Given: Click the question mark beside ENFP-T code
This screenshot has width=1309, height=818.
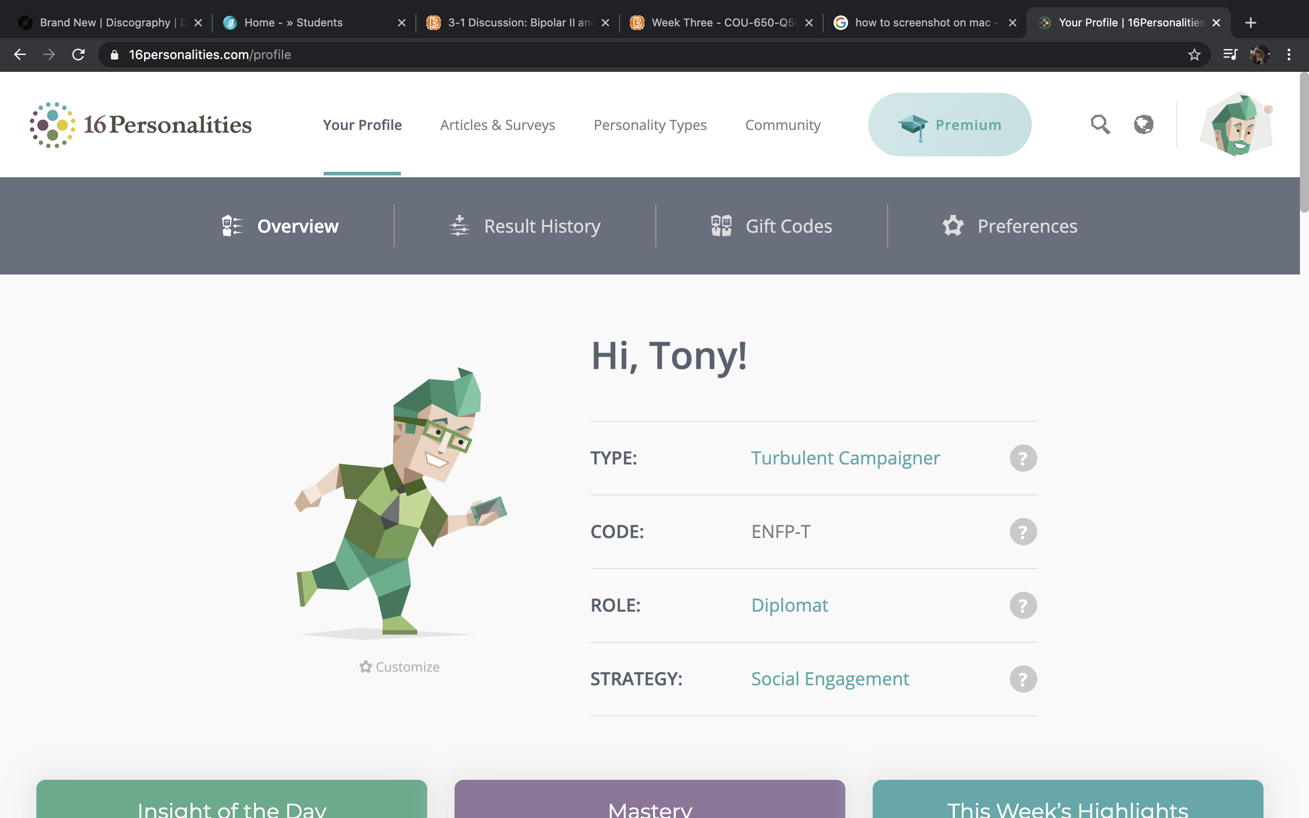Looking at the screenshot, I should point(1023,532).
